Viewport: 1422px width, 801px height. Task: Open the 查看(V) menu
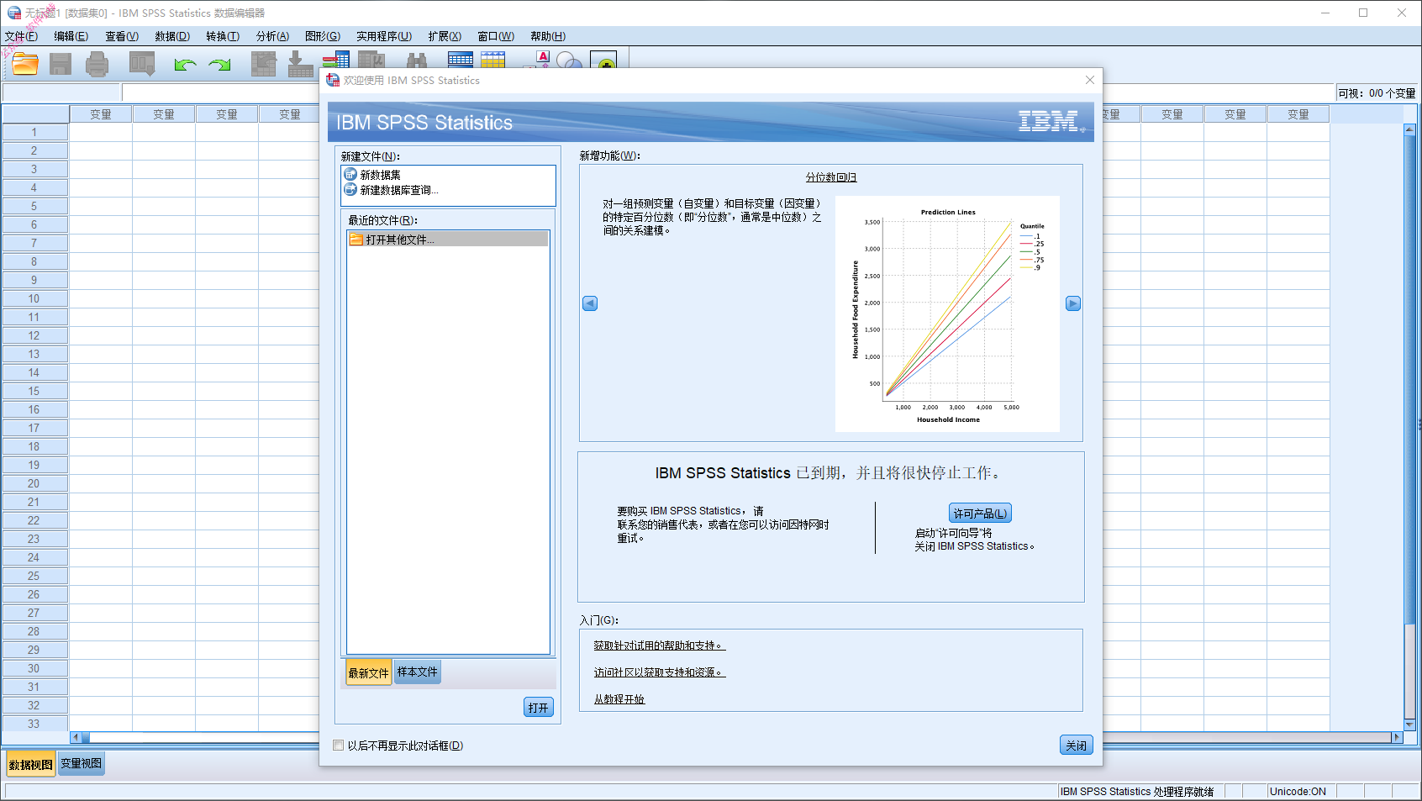122,36
